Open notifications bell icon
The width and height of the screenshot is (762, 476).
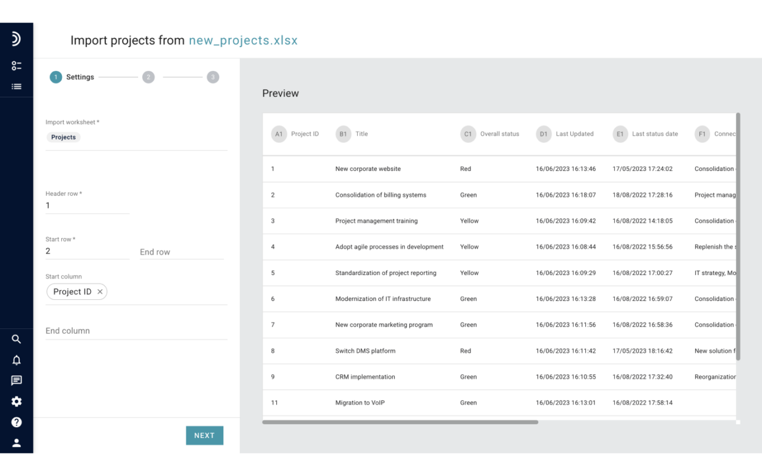click(x=17, y=360)
